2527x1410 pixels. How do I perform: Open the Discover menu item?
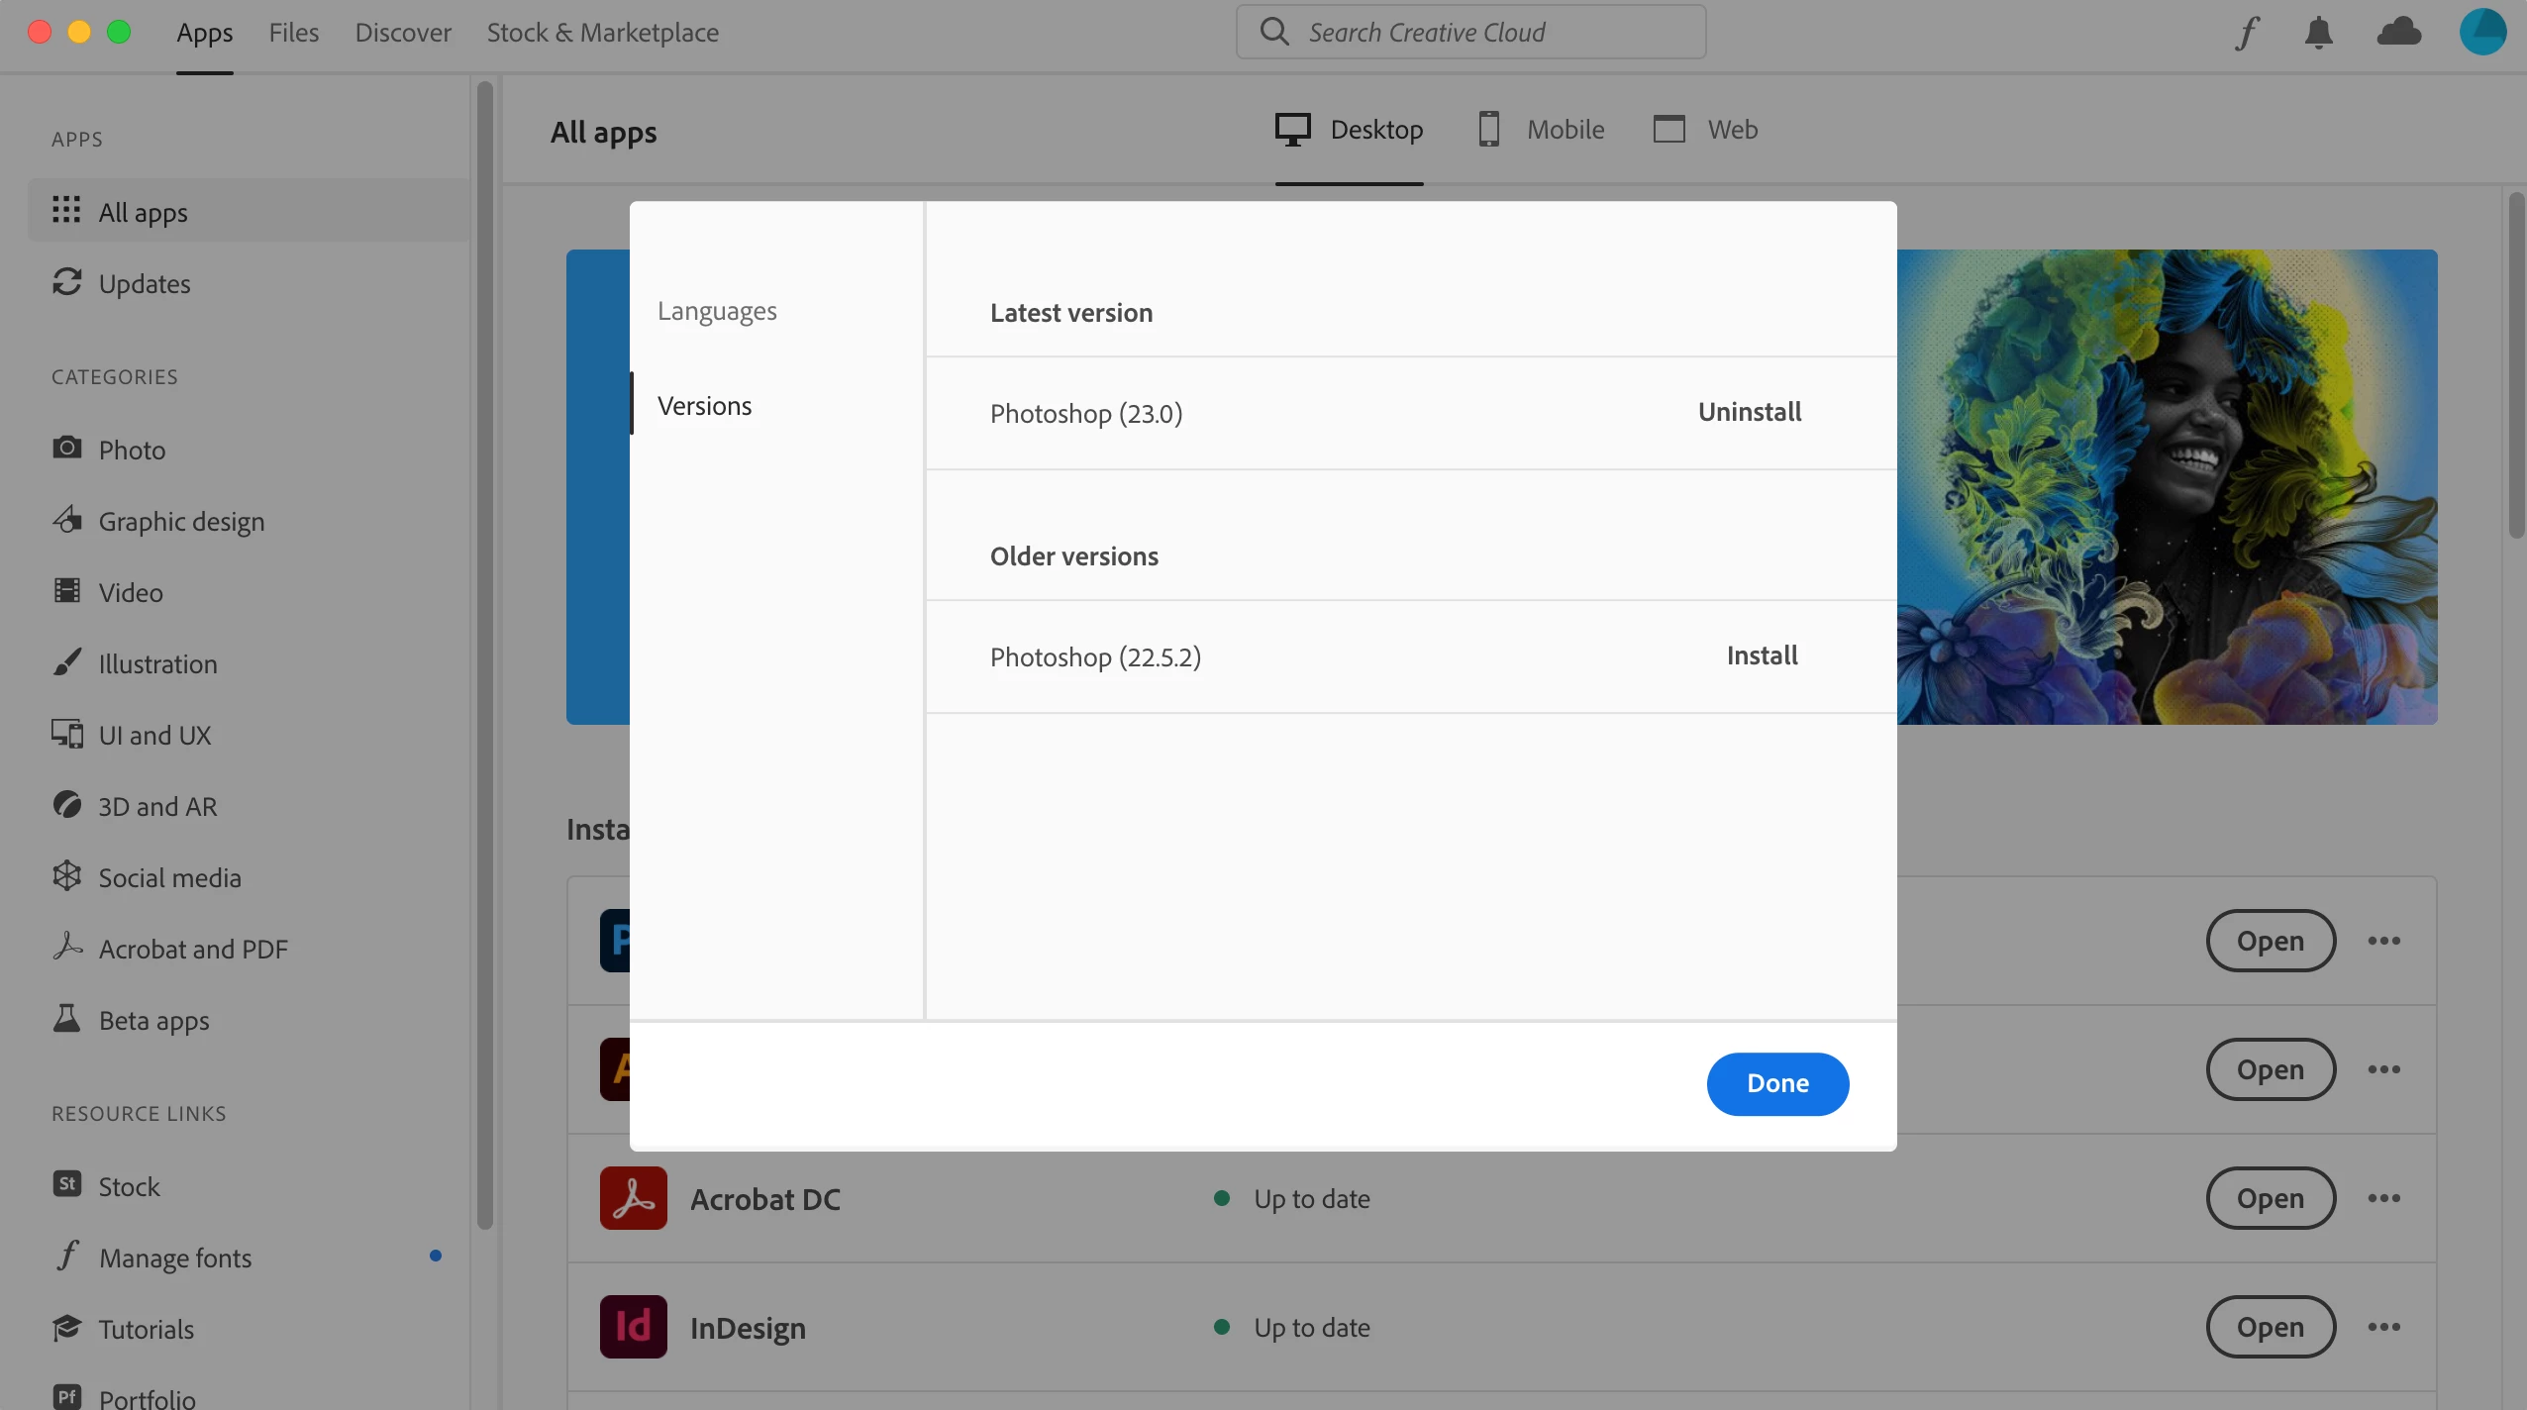coord(402,33)
